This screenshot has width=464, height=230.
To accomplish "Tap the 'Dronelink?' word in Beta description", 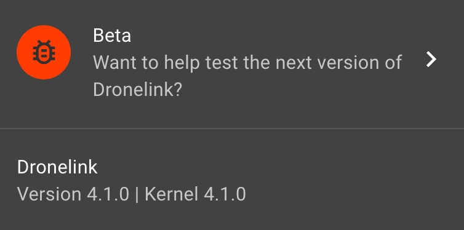I will [137, 90].
